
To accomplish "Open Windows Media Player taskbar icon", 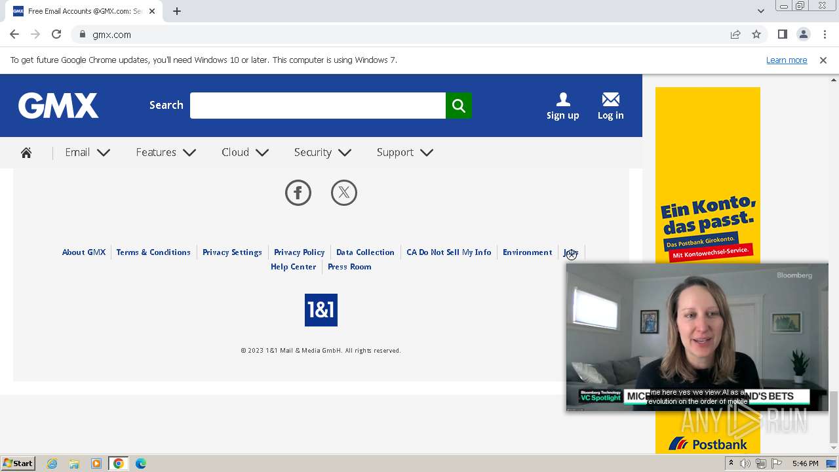I will point(96,463).
